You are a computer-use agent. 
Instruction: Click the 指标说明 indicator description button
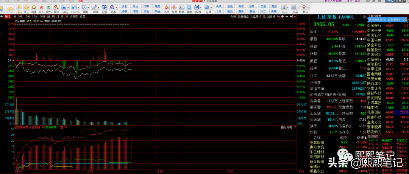coord(287,127)
